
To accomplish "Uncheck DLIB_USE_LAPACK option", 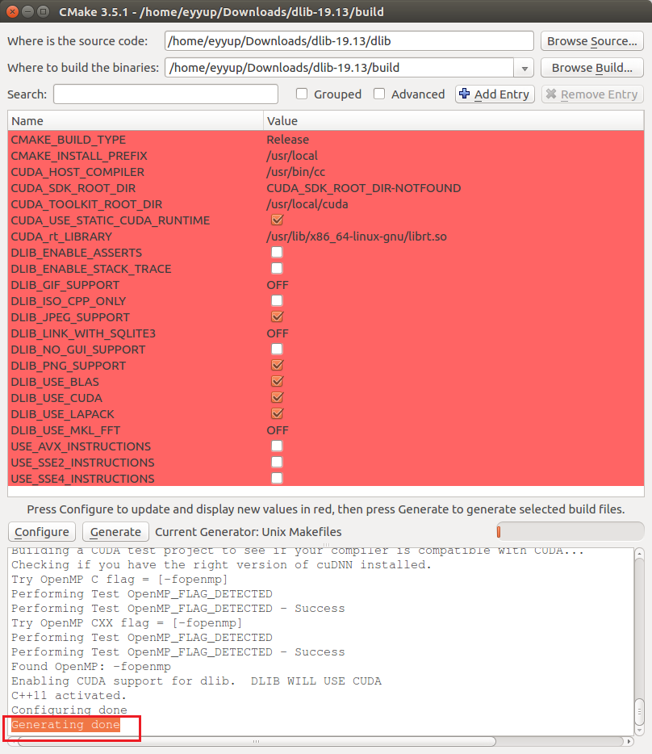I will pyautogui.click(x=277, y=414).
